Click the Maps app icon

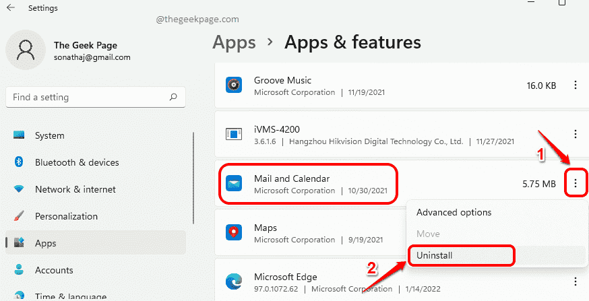point(233,233)
